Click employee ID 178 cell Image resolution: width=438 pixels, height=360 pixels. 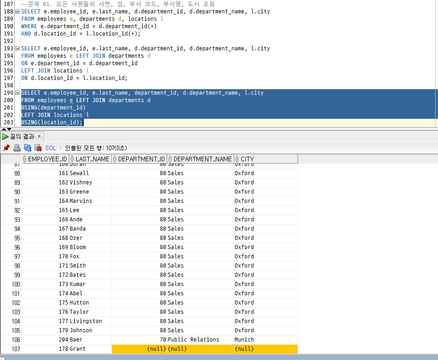coord(45,348)
